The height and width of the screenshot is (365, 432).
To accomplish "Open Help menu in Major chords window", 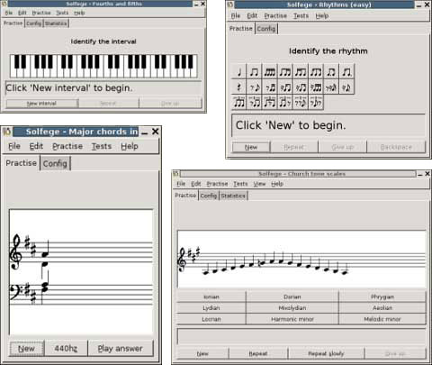I will pyautogui.click(x=130, y=146).
